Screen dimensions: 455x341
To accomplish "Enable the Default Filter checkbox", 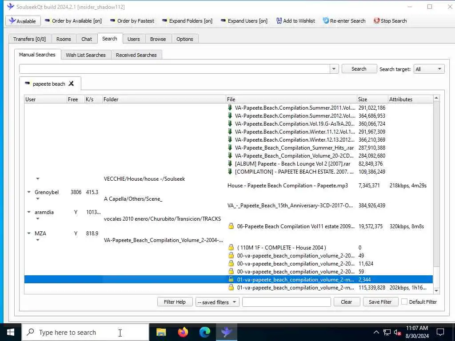I will 404,302.
